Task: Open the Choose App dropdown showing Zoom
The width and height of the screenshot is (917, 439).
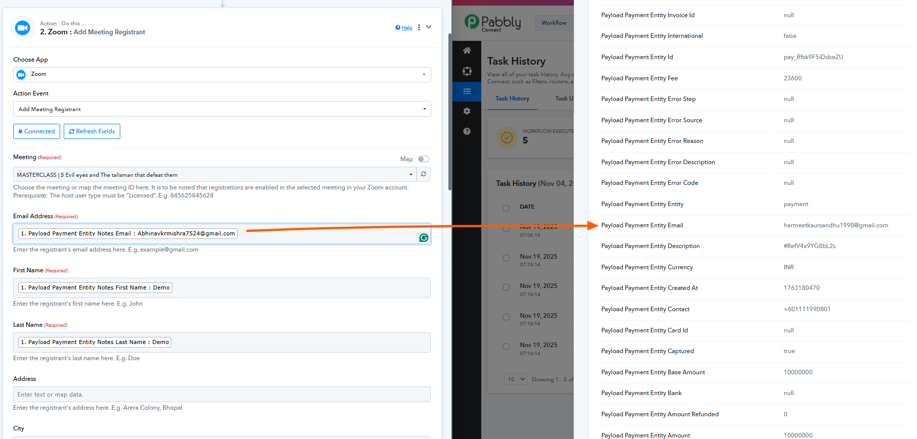Action: click(x=221, y=75)
